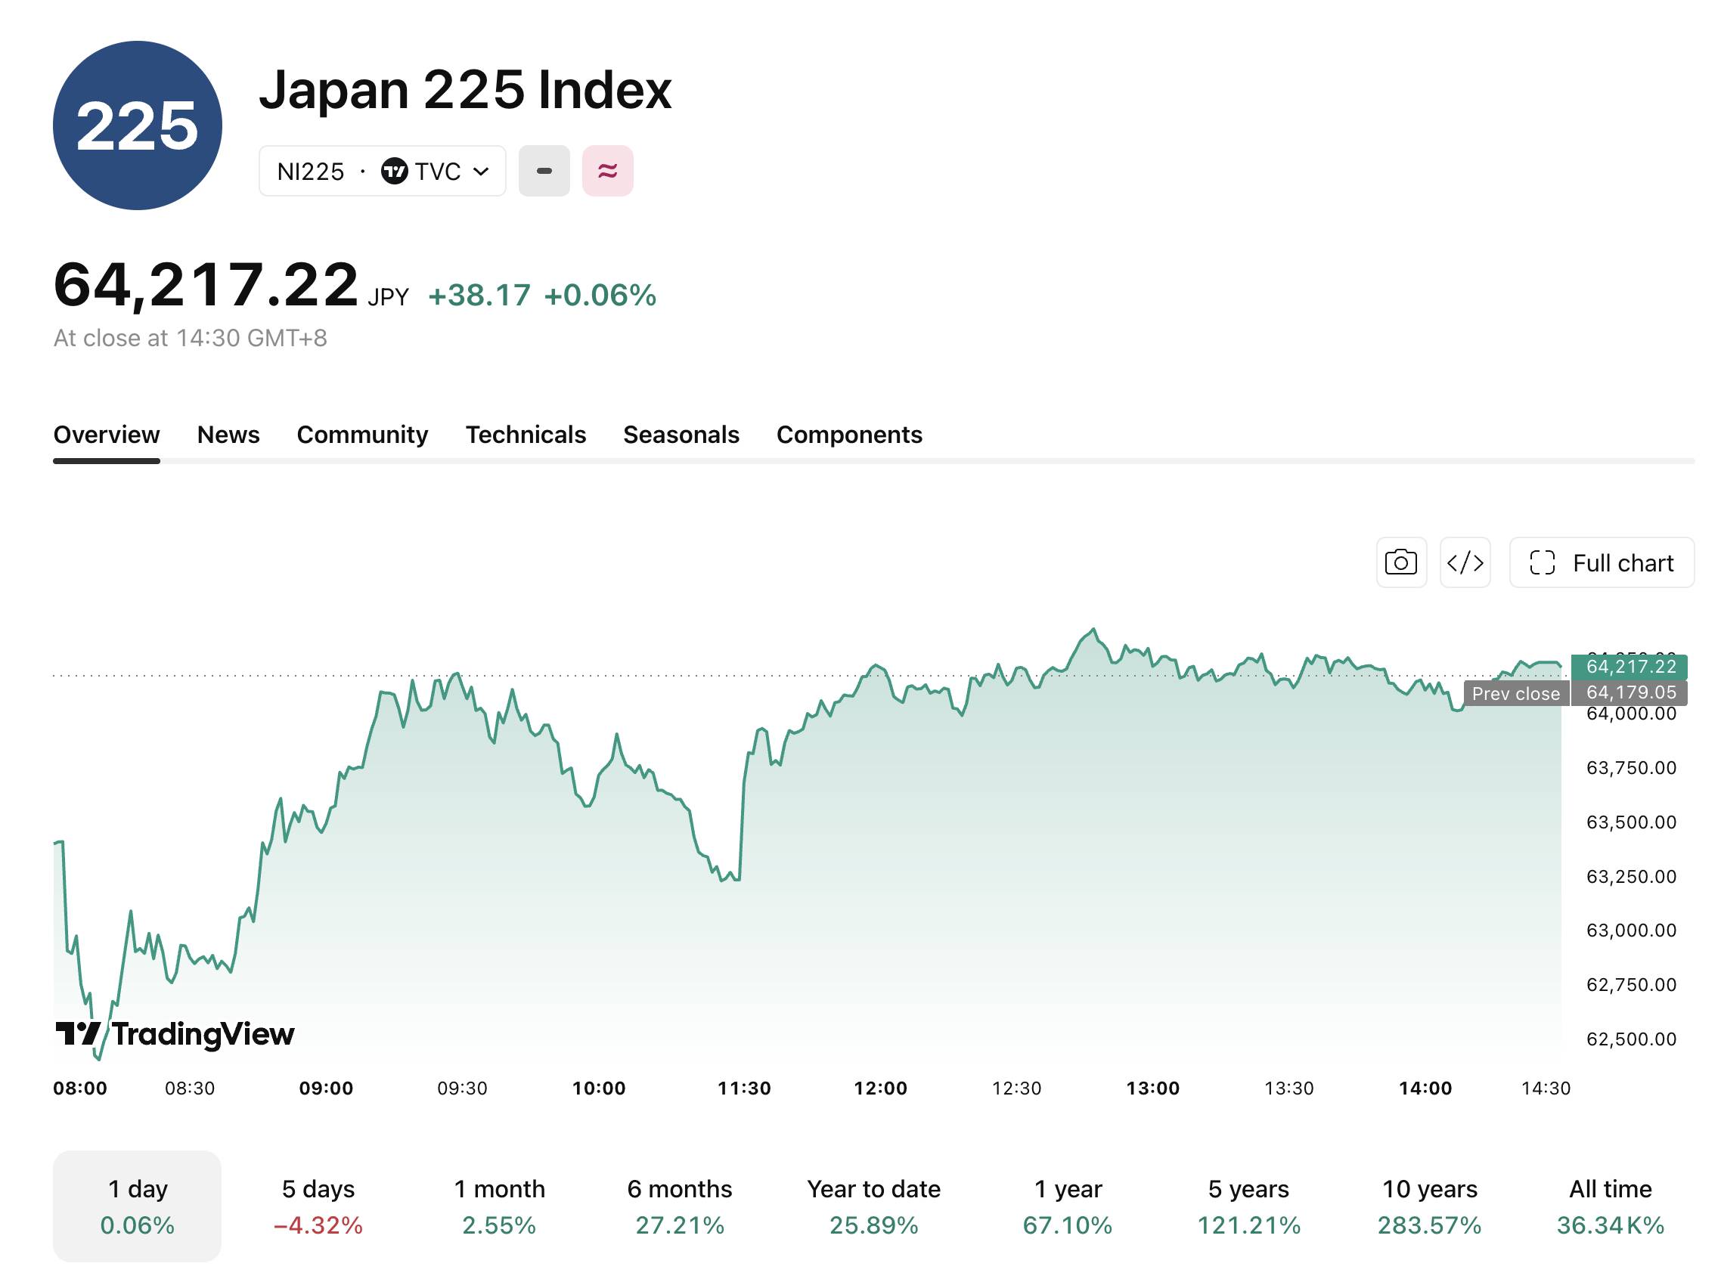Click the chevron next to TVC
This screenshot has width=1721, height=1282.
pyautogui.click(x=481, y=172)
